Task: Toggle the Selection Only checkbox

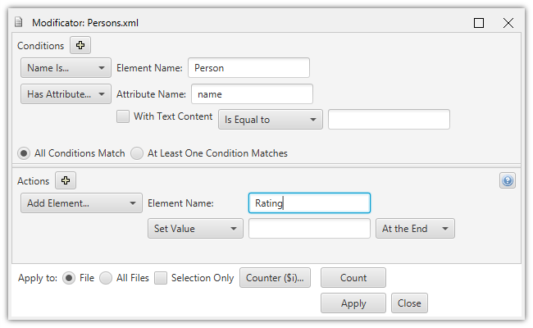Action: (161, 278)
